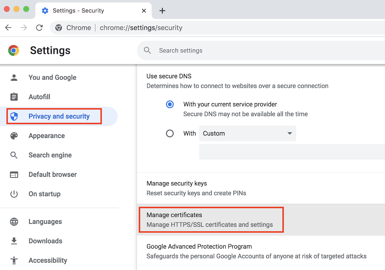This screenshot has height=270, width=385.
Task: Select With your current service provider
Action: click(x=170, y=104)
